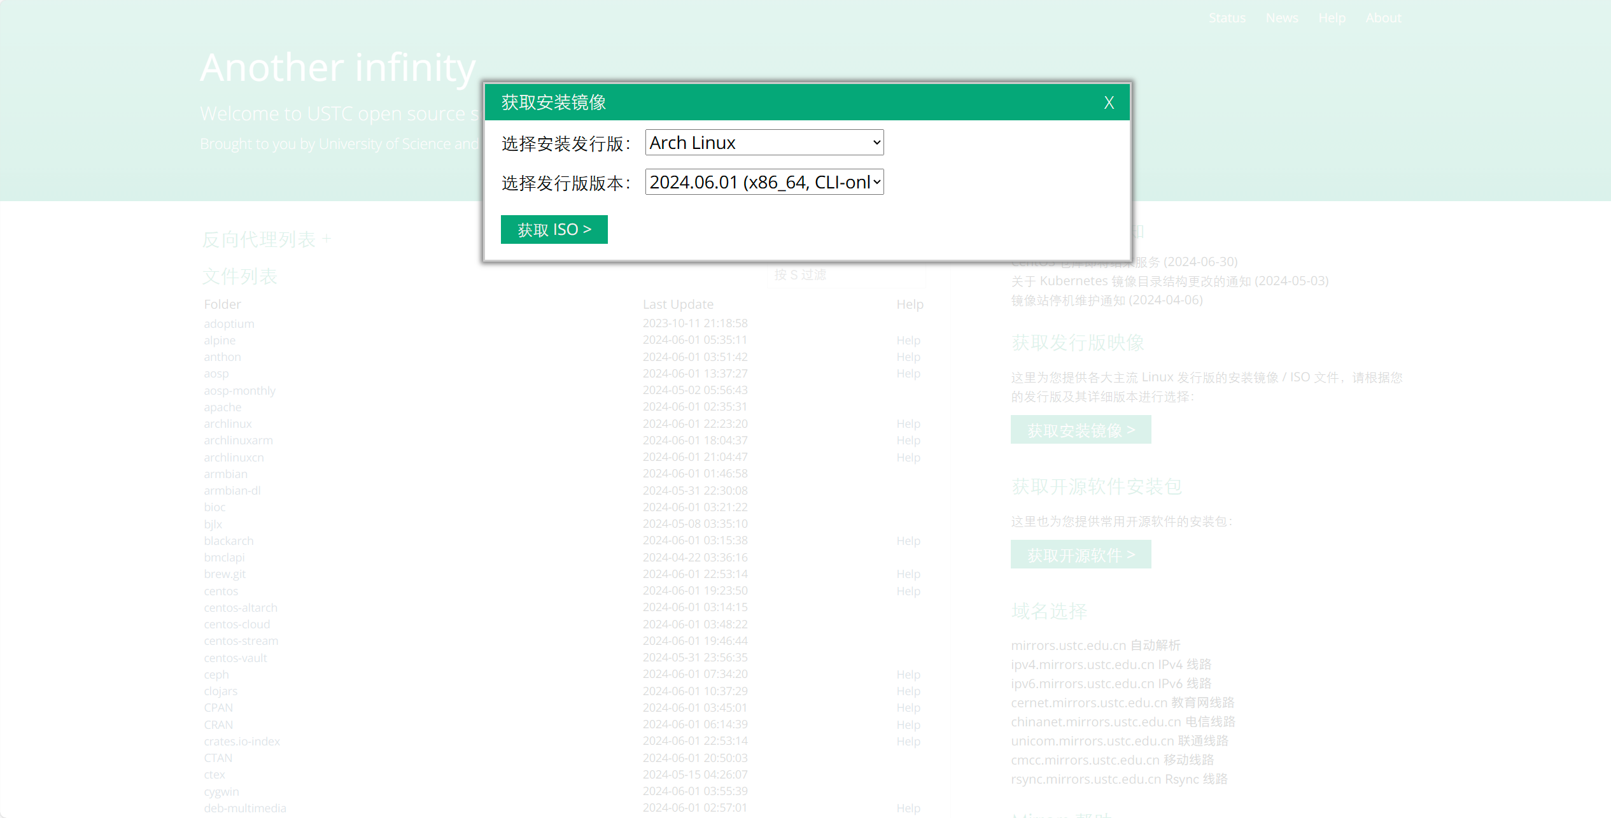This screenshot has width=1611, height=818.
Task: Open the bioc folder
Action: (x=215, y=507)
